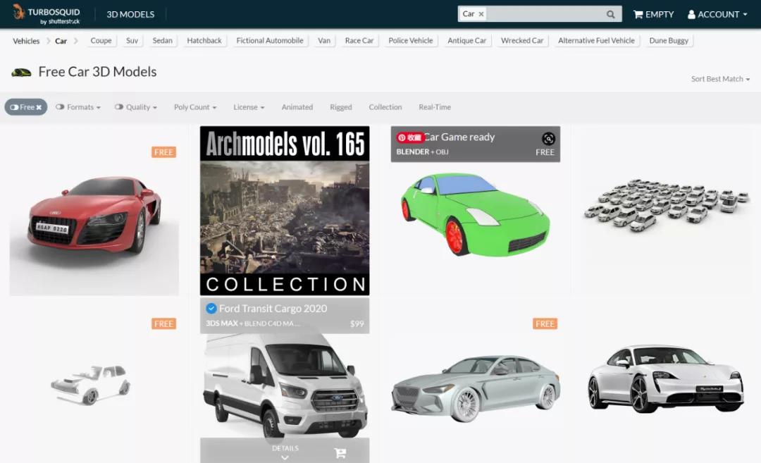Remove the Car search tag
Viewport: 761px width, 463px height.
tap(481, 14)
